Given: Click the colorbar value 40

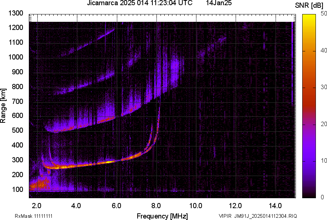Looking at the screenshot, I should 324,50.
